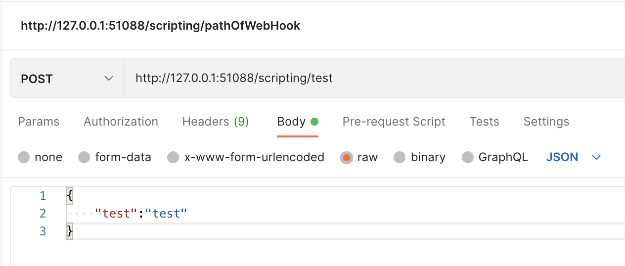Go to the Headers (9) tab
This screenshot has width=625, height=266.
[x=215, y=122]
